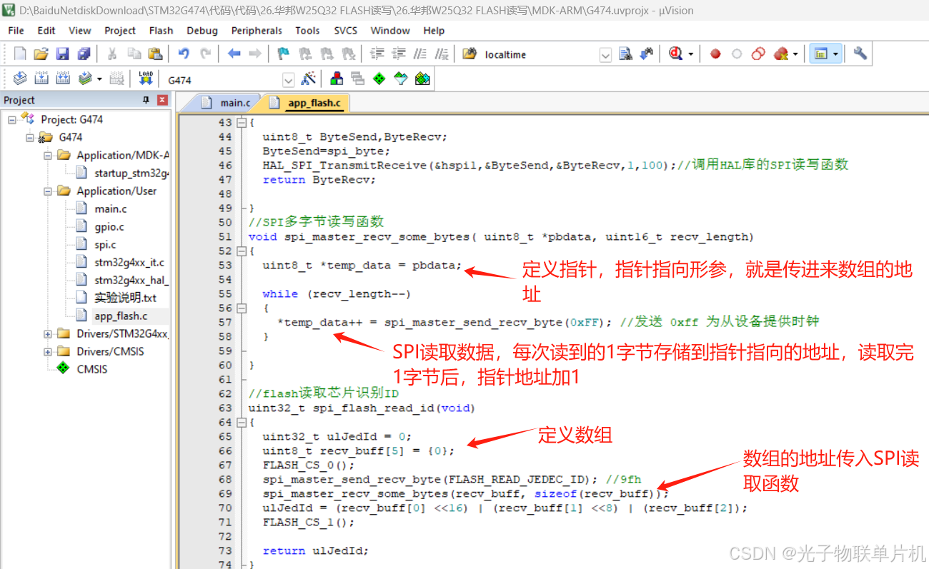Viewport: 929px width, 569px height.
Task: Select spi.c in the project tree
Action: (x=105, y=245)
